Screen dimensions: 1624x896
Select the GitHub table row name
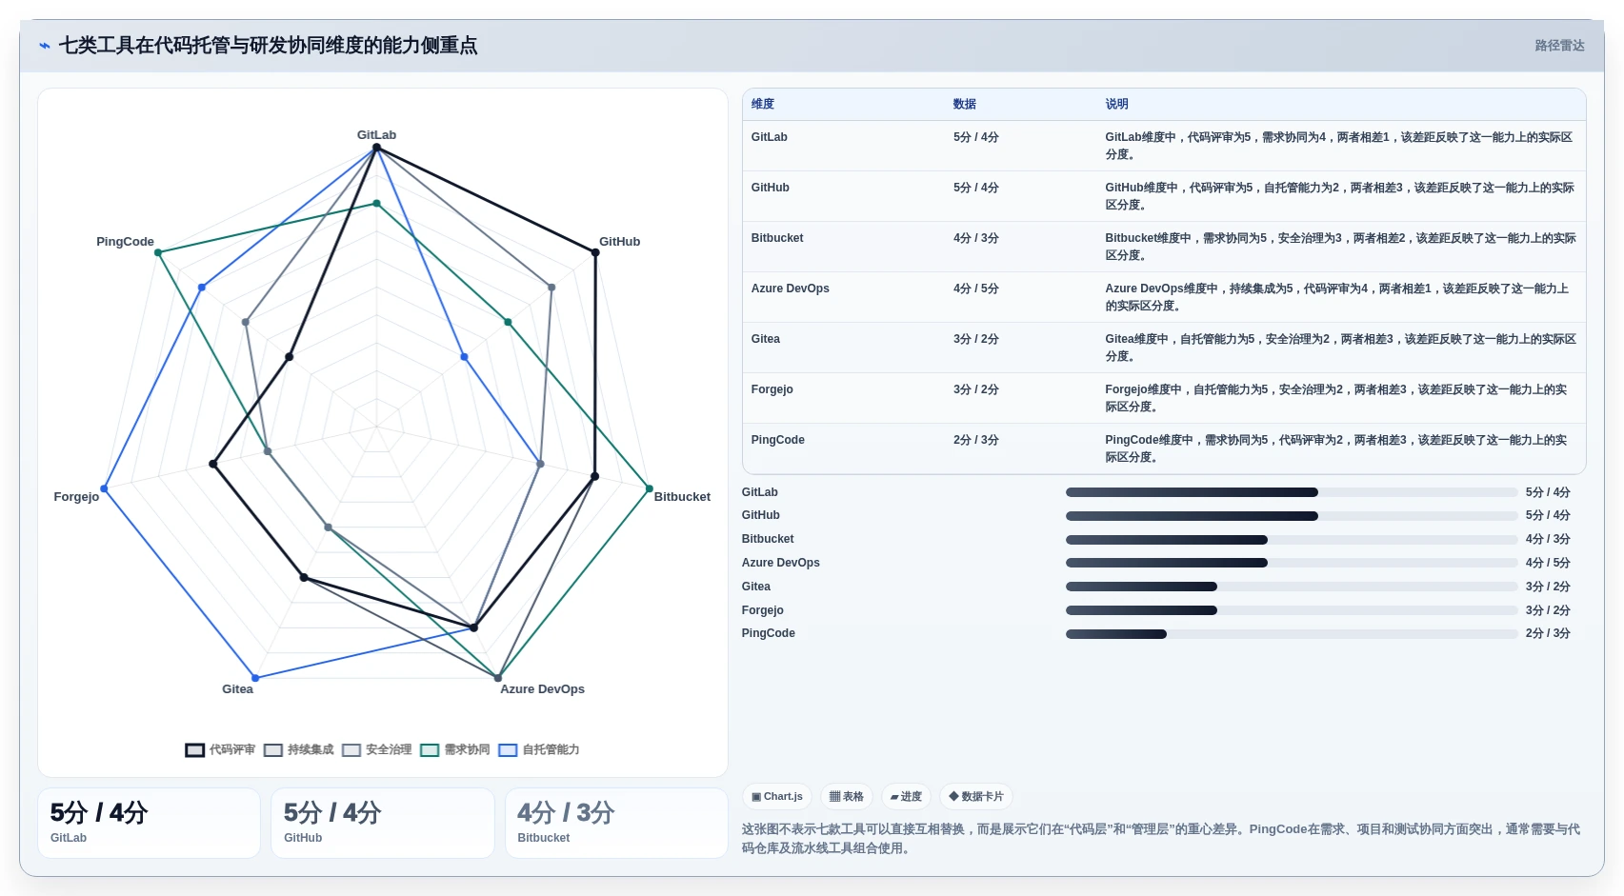[771, 188]
